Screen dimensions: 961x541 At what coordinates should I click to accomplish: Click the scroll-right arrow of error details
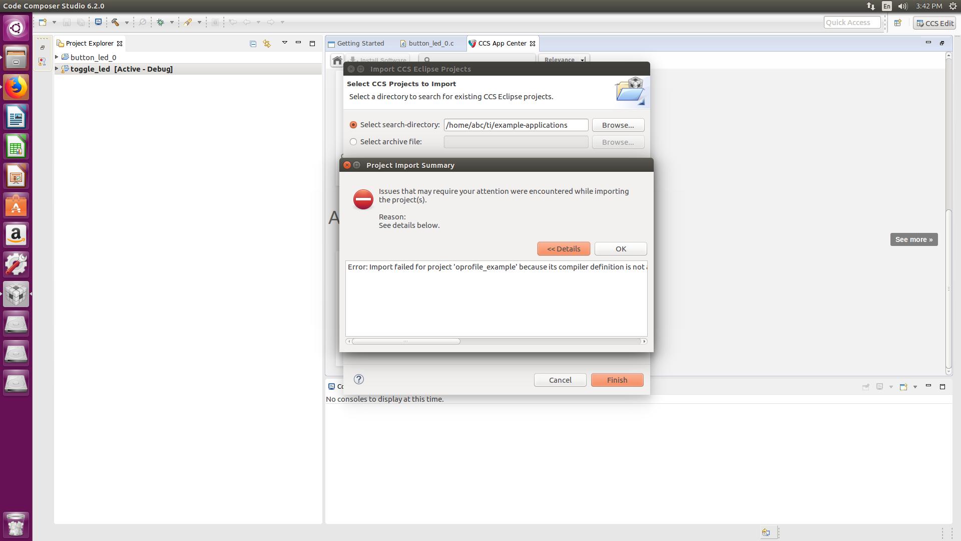pos(644,341)
